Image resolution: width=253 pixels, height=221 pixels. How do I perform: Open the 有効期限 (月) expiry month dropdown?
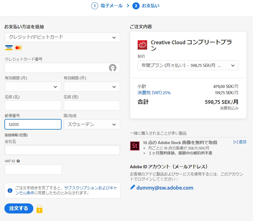pos(33,87)
